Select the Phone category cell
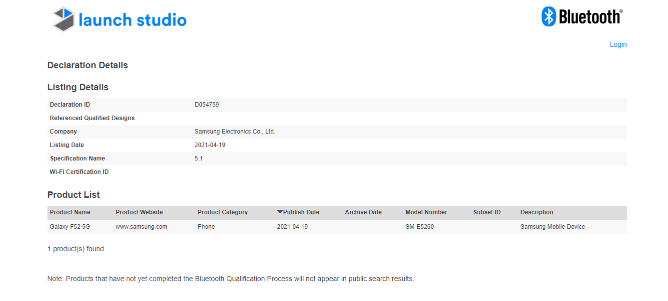668x301 pixels. [206, 227]
